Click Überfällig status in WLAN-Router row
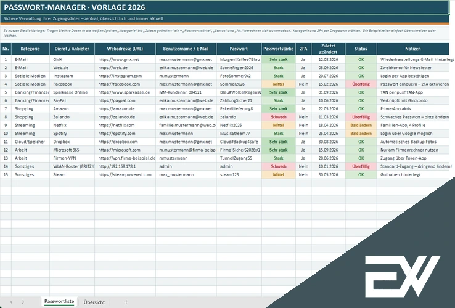455x308 pixels. 361,166
